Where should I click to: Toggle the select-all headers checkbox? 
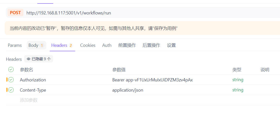pos(11,70)
